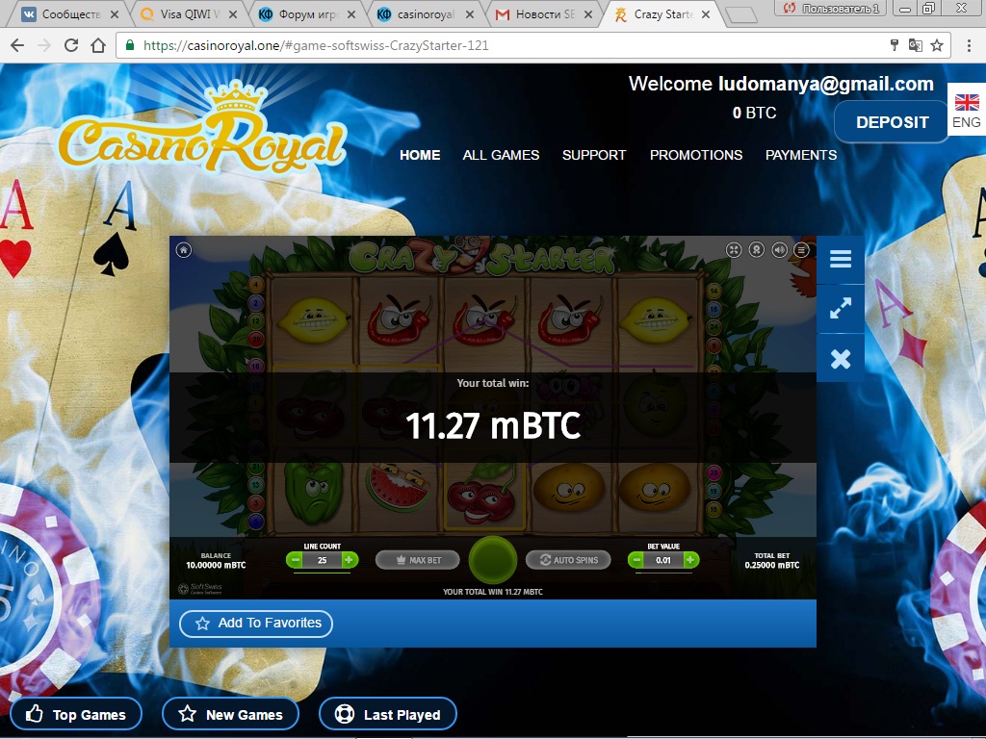
Task: Select the Line Count field showing 25
Action: click(322, 560)
